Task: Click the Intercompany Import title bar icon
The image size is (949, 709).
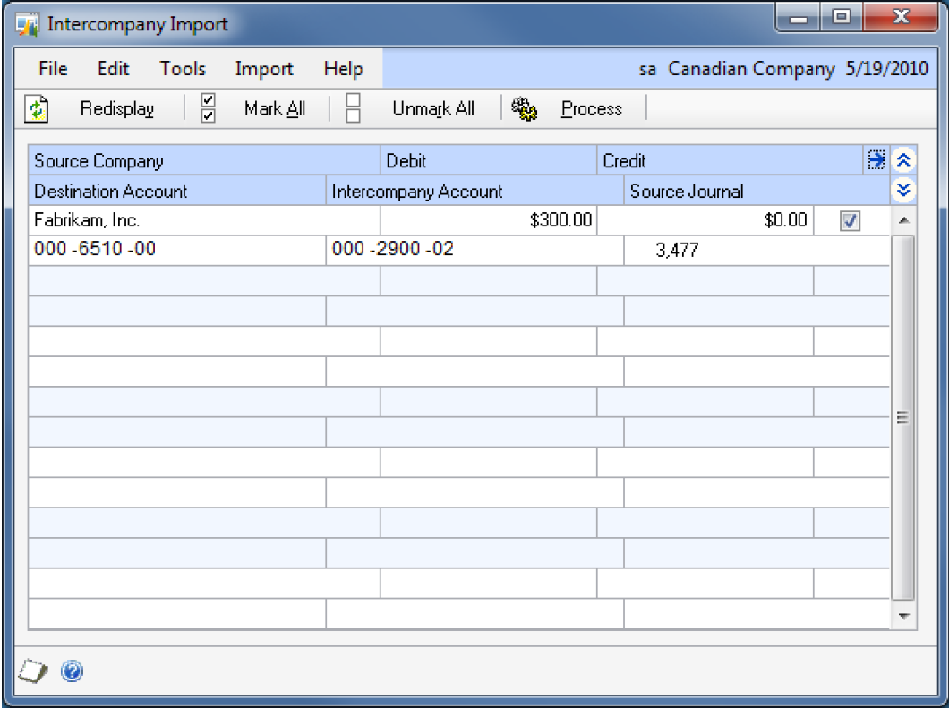Action: pyautogui.click(x=28, y=23)
